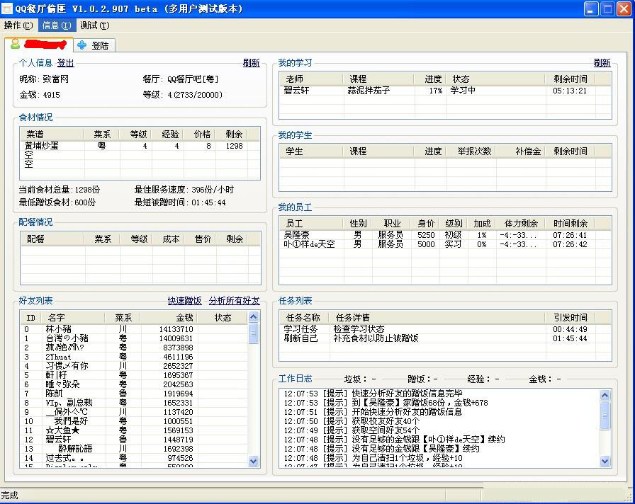Select friend 2Yhuat in friend list
635x504 pixels.
[x=134, y=356]
